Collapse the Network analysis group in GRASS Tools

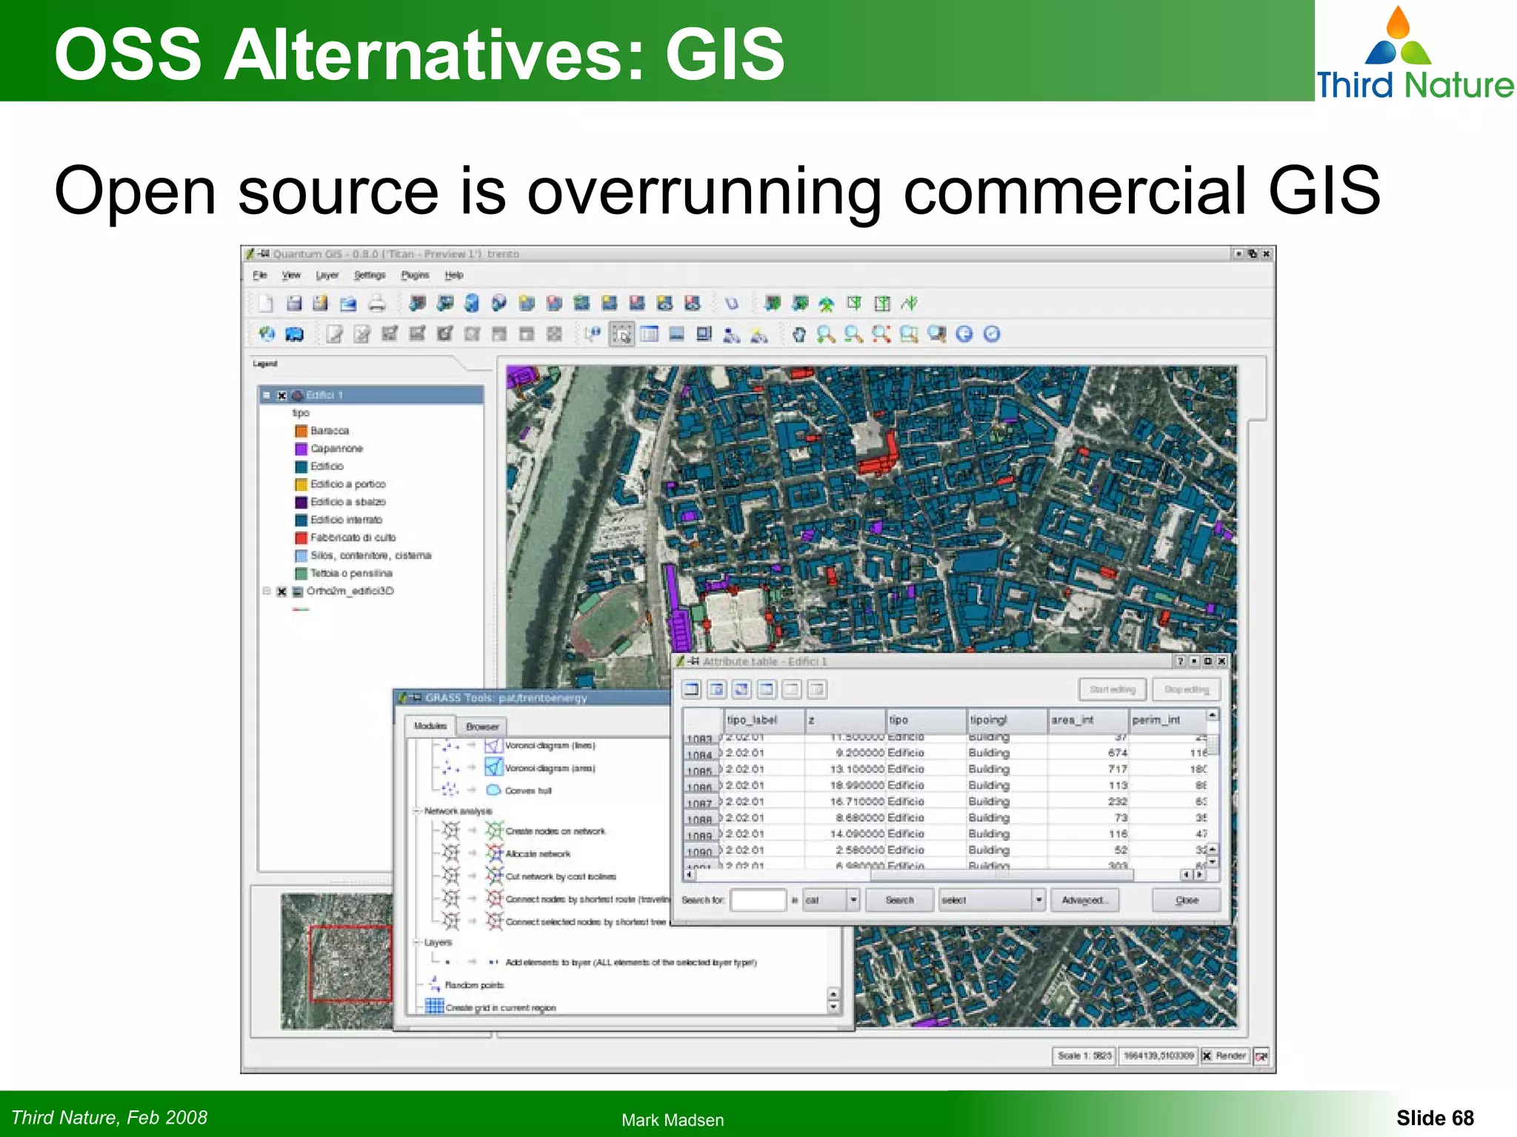[417, 811]
